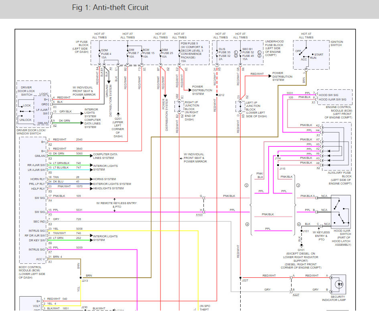Click circuit number '2540' on RED/WHT wire

tap(79, 139)
